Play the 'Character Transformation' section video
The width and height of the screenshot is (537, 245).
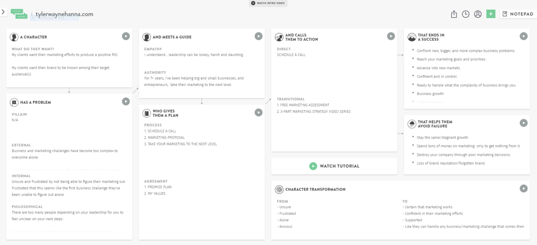coord(524,188)
